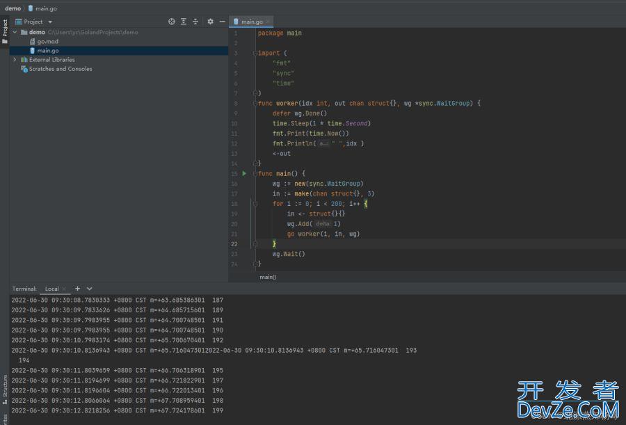
Task: Click the 'delta:' parameter hint in wg.Add
Action: point(323,224)
